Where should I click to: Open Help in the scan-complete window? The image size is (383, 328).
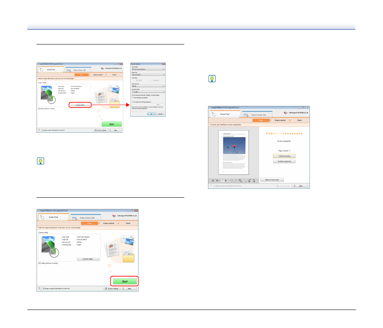300,186
